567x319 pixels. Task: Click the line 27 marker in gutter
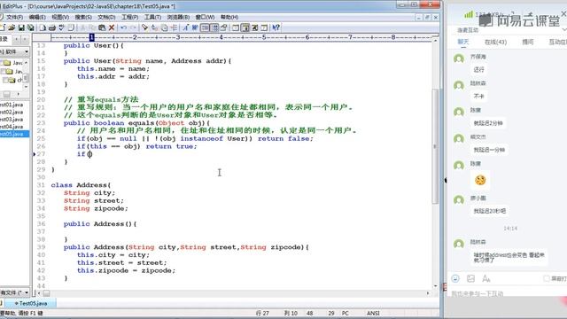pyautogui.click(x=35, y=154)
